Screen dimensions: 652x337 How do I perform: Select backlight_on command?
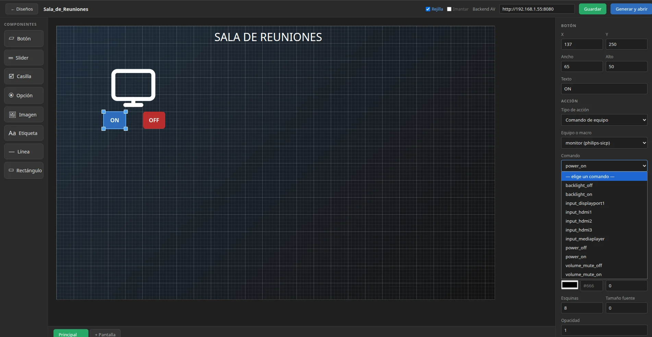click(x=604, y=194)
